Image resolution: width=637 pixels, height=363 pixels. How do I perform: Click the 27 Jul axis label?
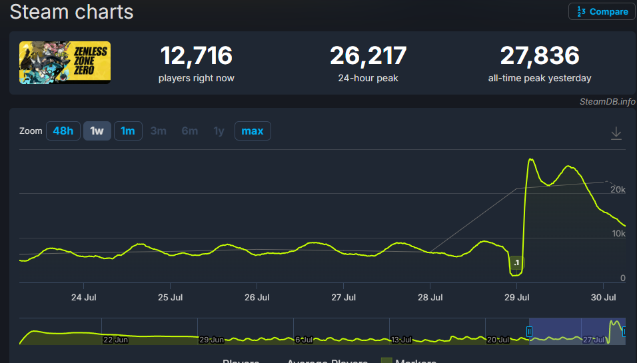tap(343, 297)
